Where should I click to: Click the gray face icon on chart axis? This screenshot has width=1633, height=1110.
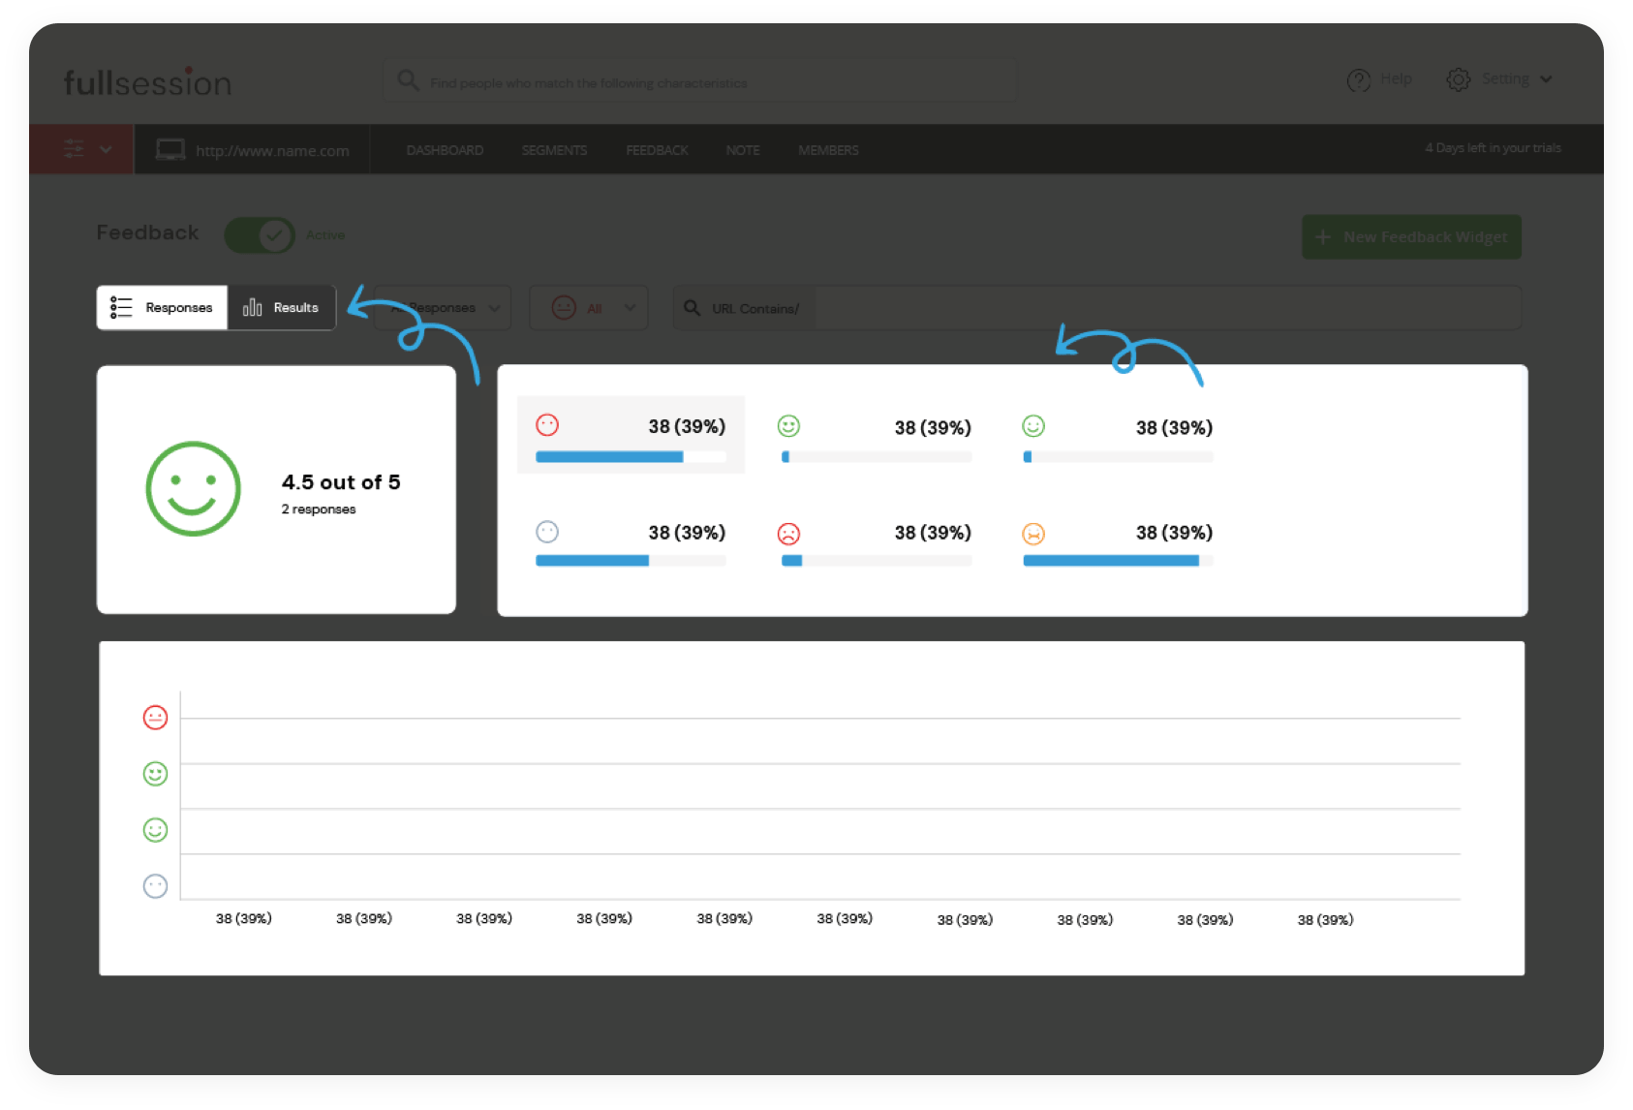pos(155,886)
